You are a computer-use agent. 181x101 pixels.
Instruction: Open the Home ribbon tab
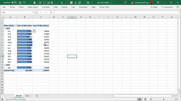tap(12, 7)
